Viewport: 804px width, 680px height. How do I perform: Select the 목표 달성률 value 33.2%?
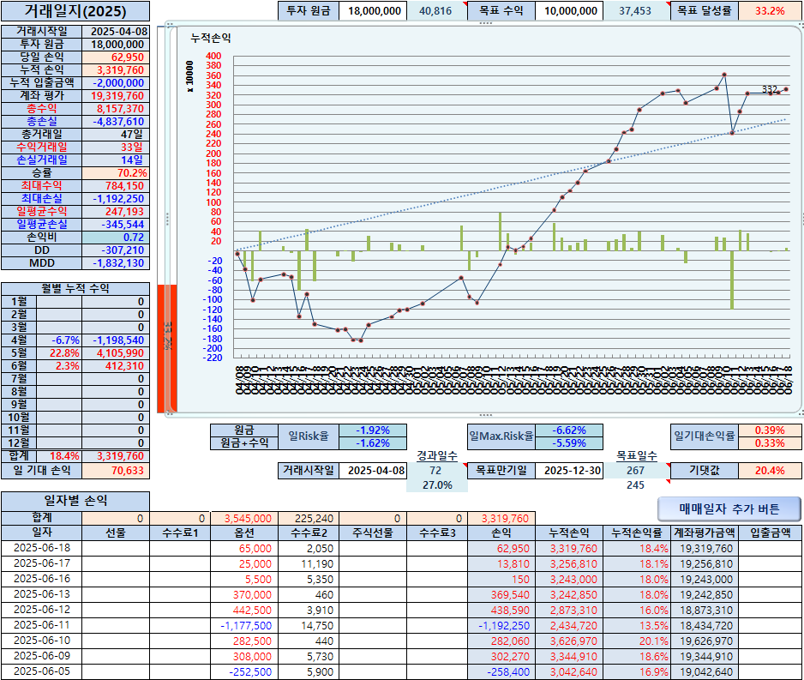point(770,11)
